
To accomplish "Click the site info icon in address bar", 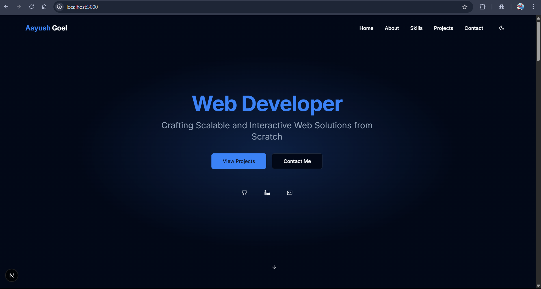I will pyautogui.click(x=59, y=7).
